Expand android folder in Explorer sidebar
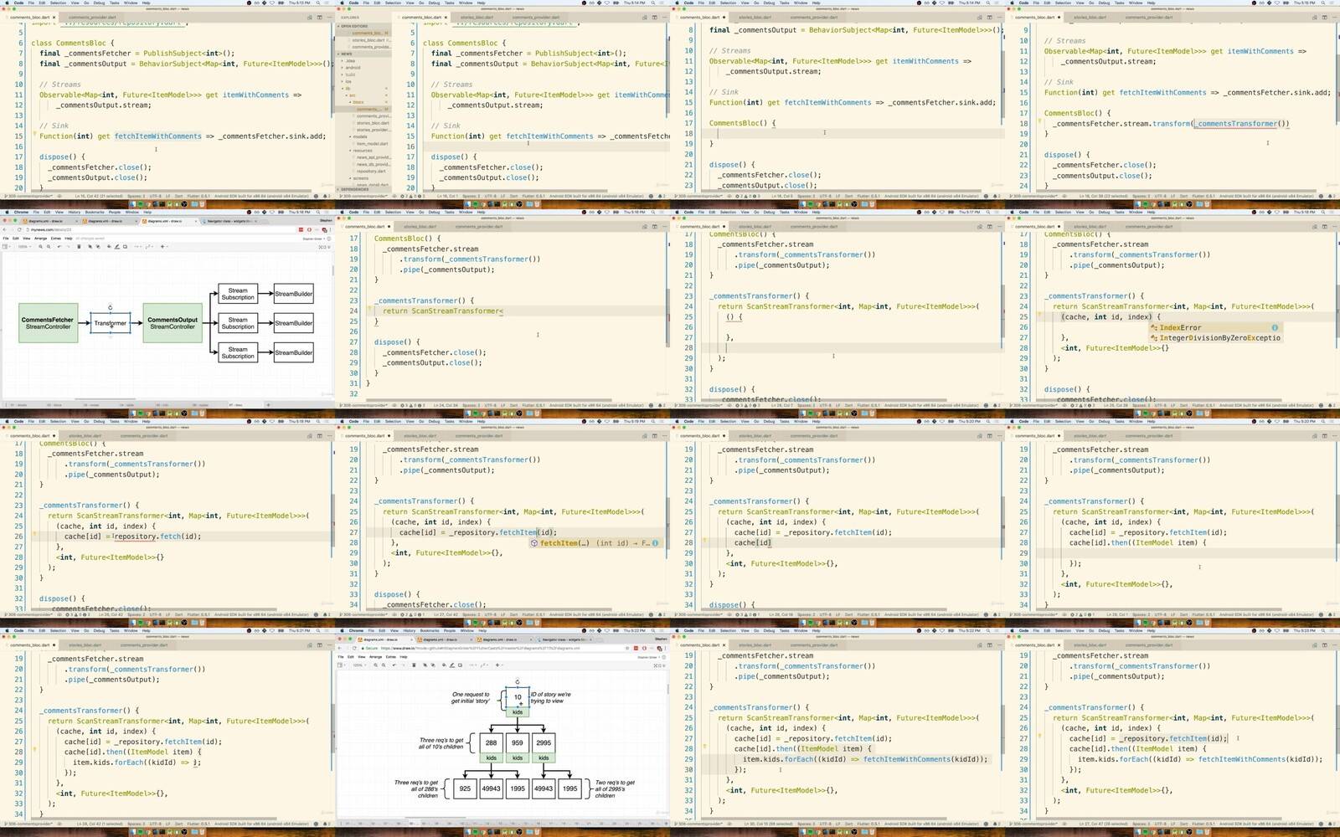The image size is (1340, 837). (x=353, y=68)
